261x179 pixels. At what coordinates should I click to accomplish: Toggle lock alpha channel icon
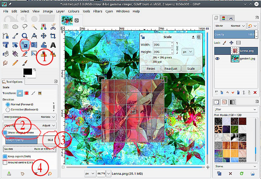238,43
